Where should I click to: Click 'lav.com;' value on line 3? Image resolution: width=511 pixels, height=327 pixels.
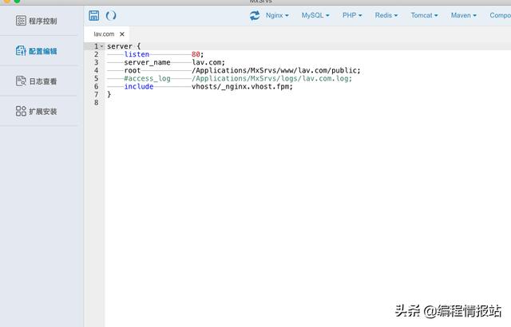[x=208, y=62]
